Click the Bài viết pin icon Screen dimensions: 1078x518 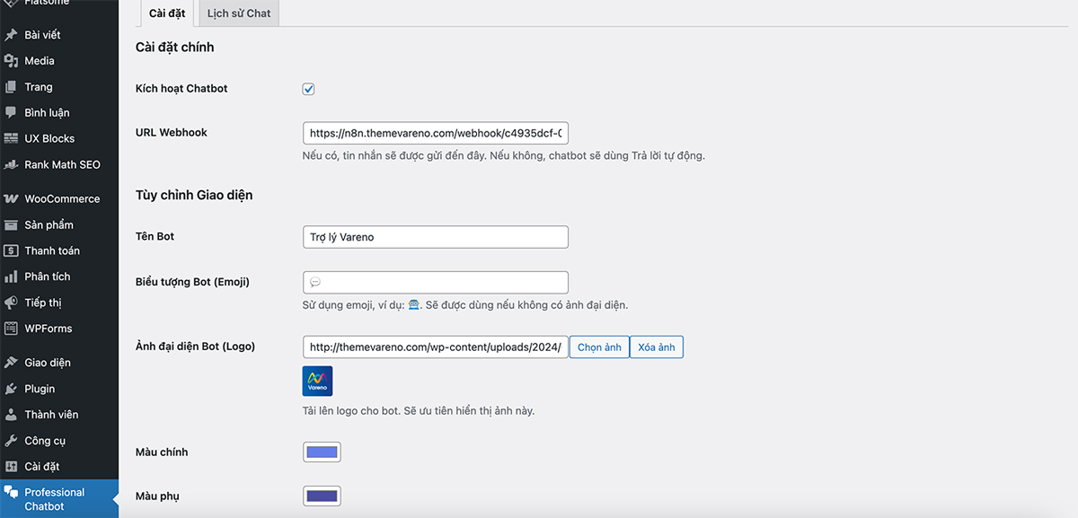pos(11,35)
